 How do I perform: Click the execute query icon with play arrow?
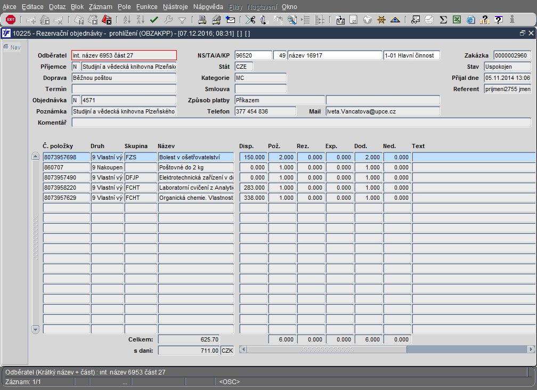click(93, 20)
